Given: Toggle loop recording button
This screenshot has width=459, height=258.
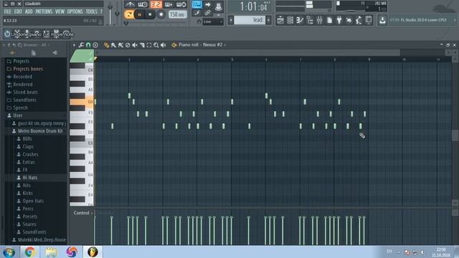Looking at the screenshot, I should 181,4.
